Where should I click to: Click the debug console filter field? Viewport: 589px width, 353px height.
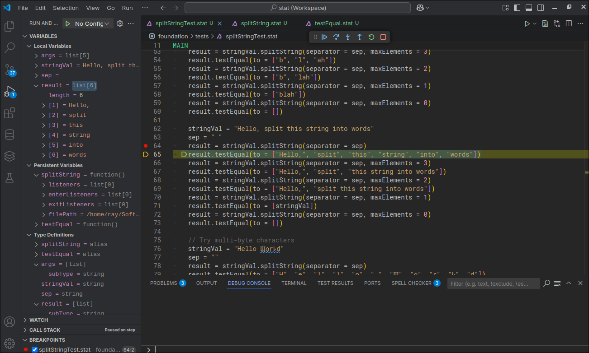[494, 283]
